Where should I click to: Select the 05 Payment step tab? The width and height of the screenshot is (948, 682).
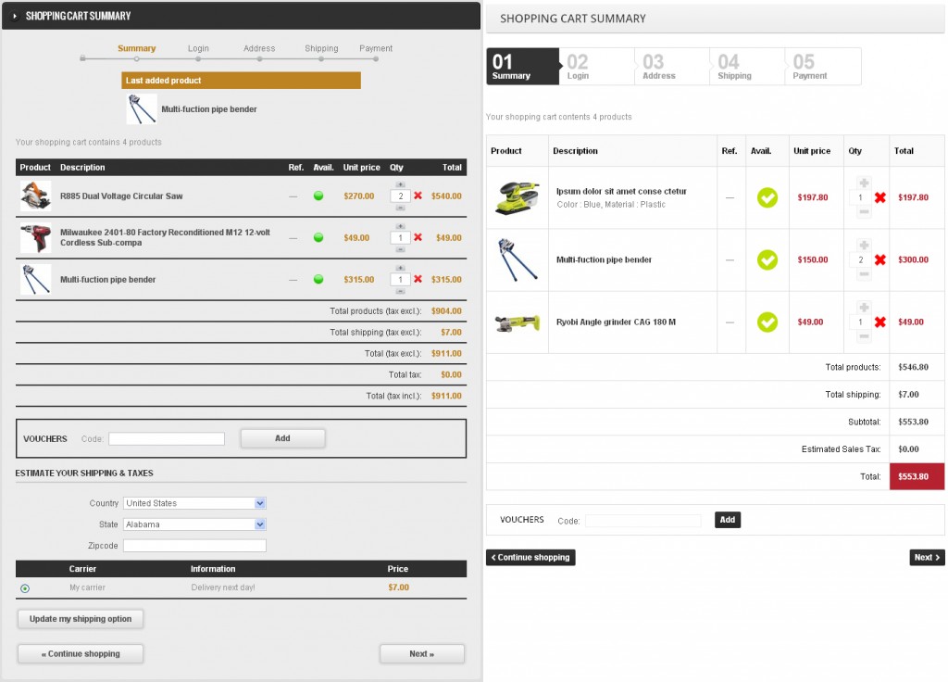coord(822,67)
